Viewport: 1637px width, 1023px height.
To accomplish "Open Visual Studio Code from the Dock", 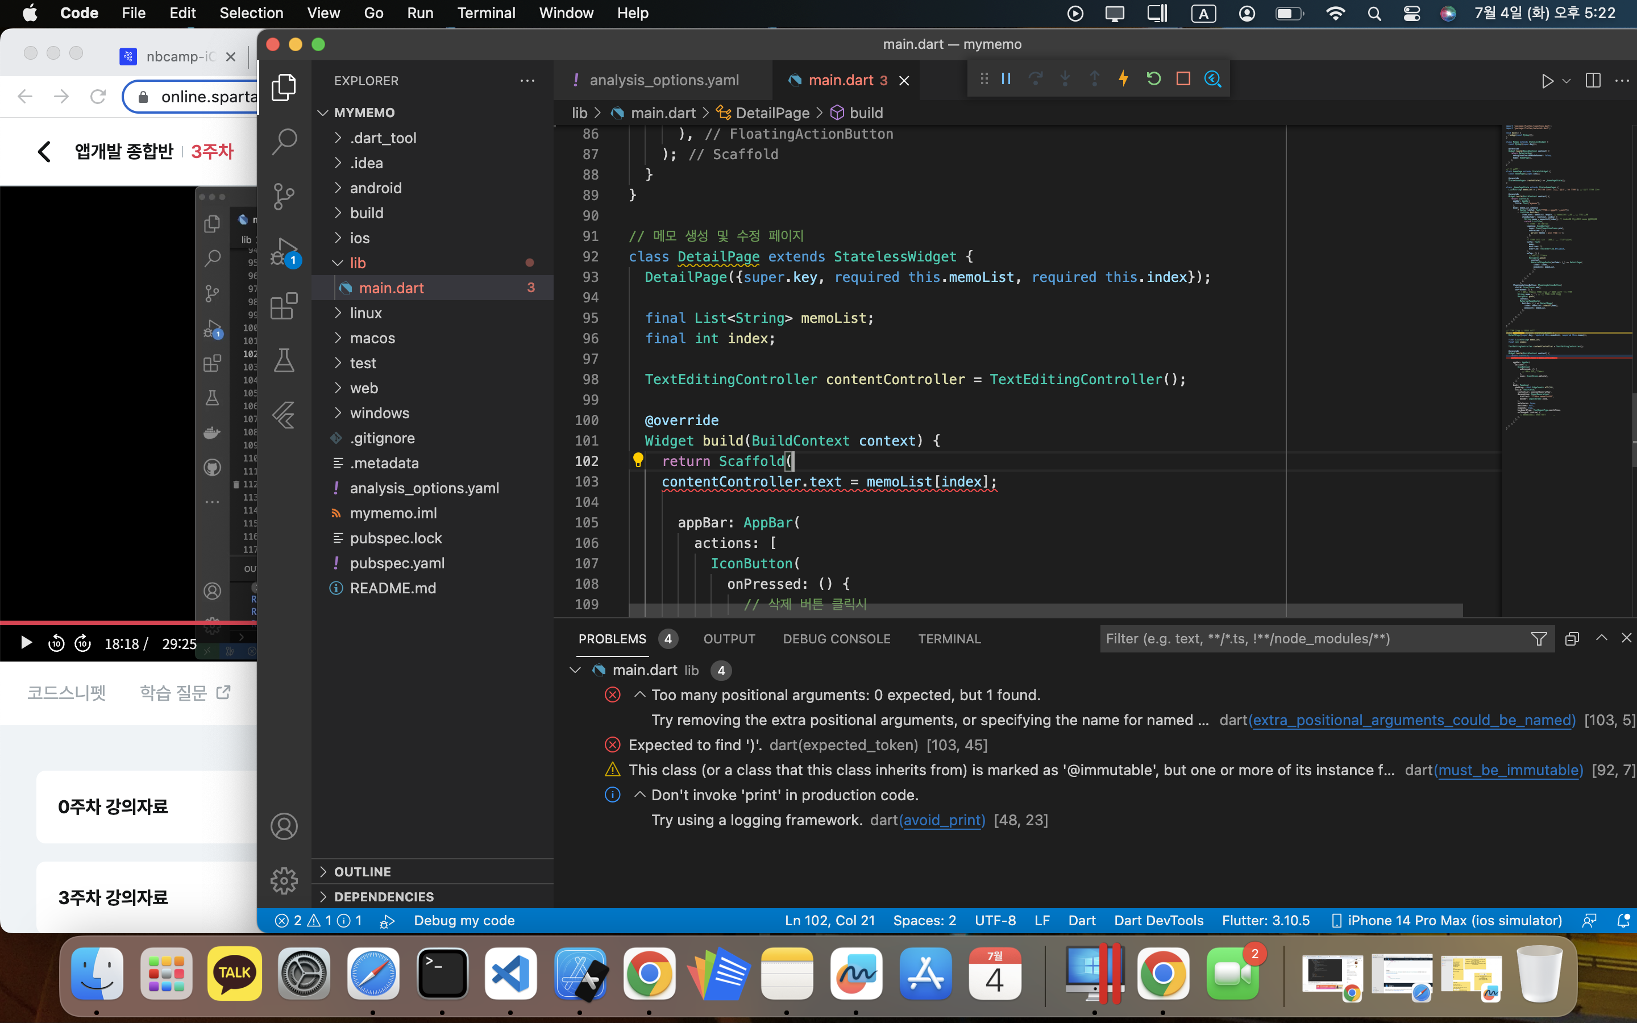I will coord(511,974).
